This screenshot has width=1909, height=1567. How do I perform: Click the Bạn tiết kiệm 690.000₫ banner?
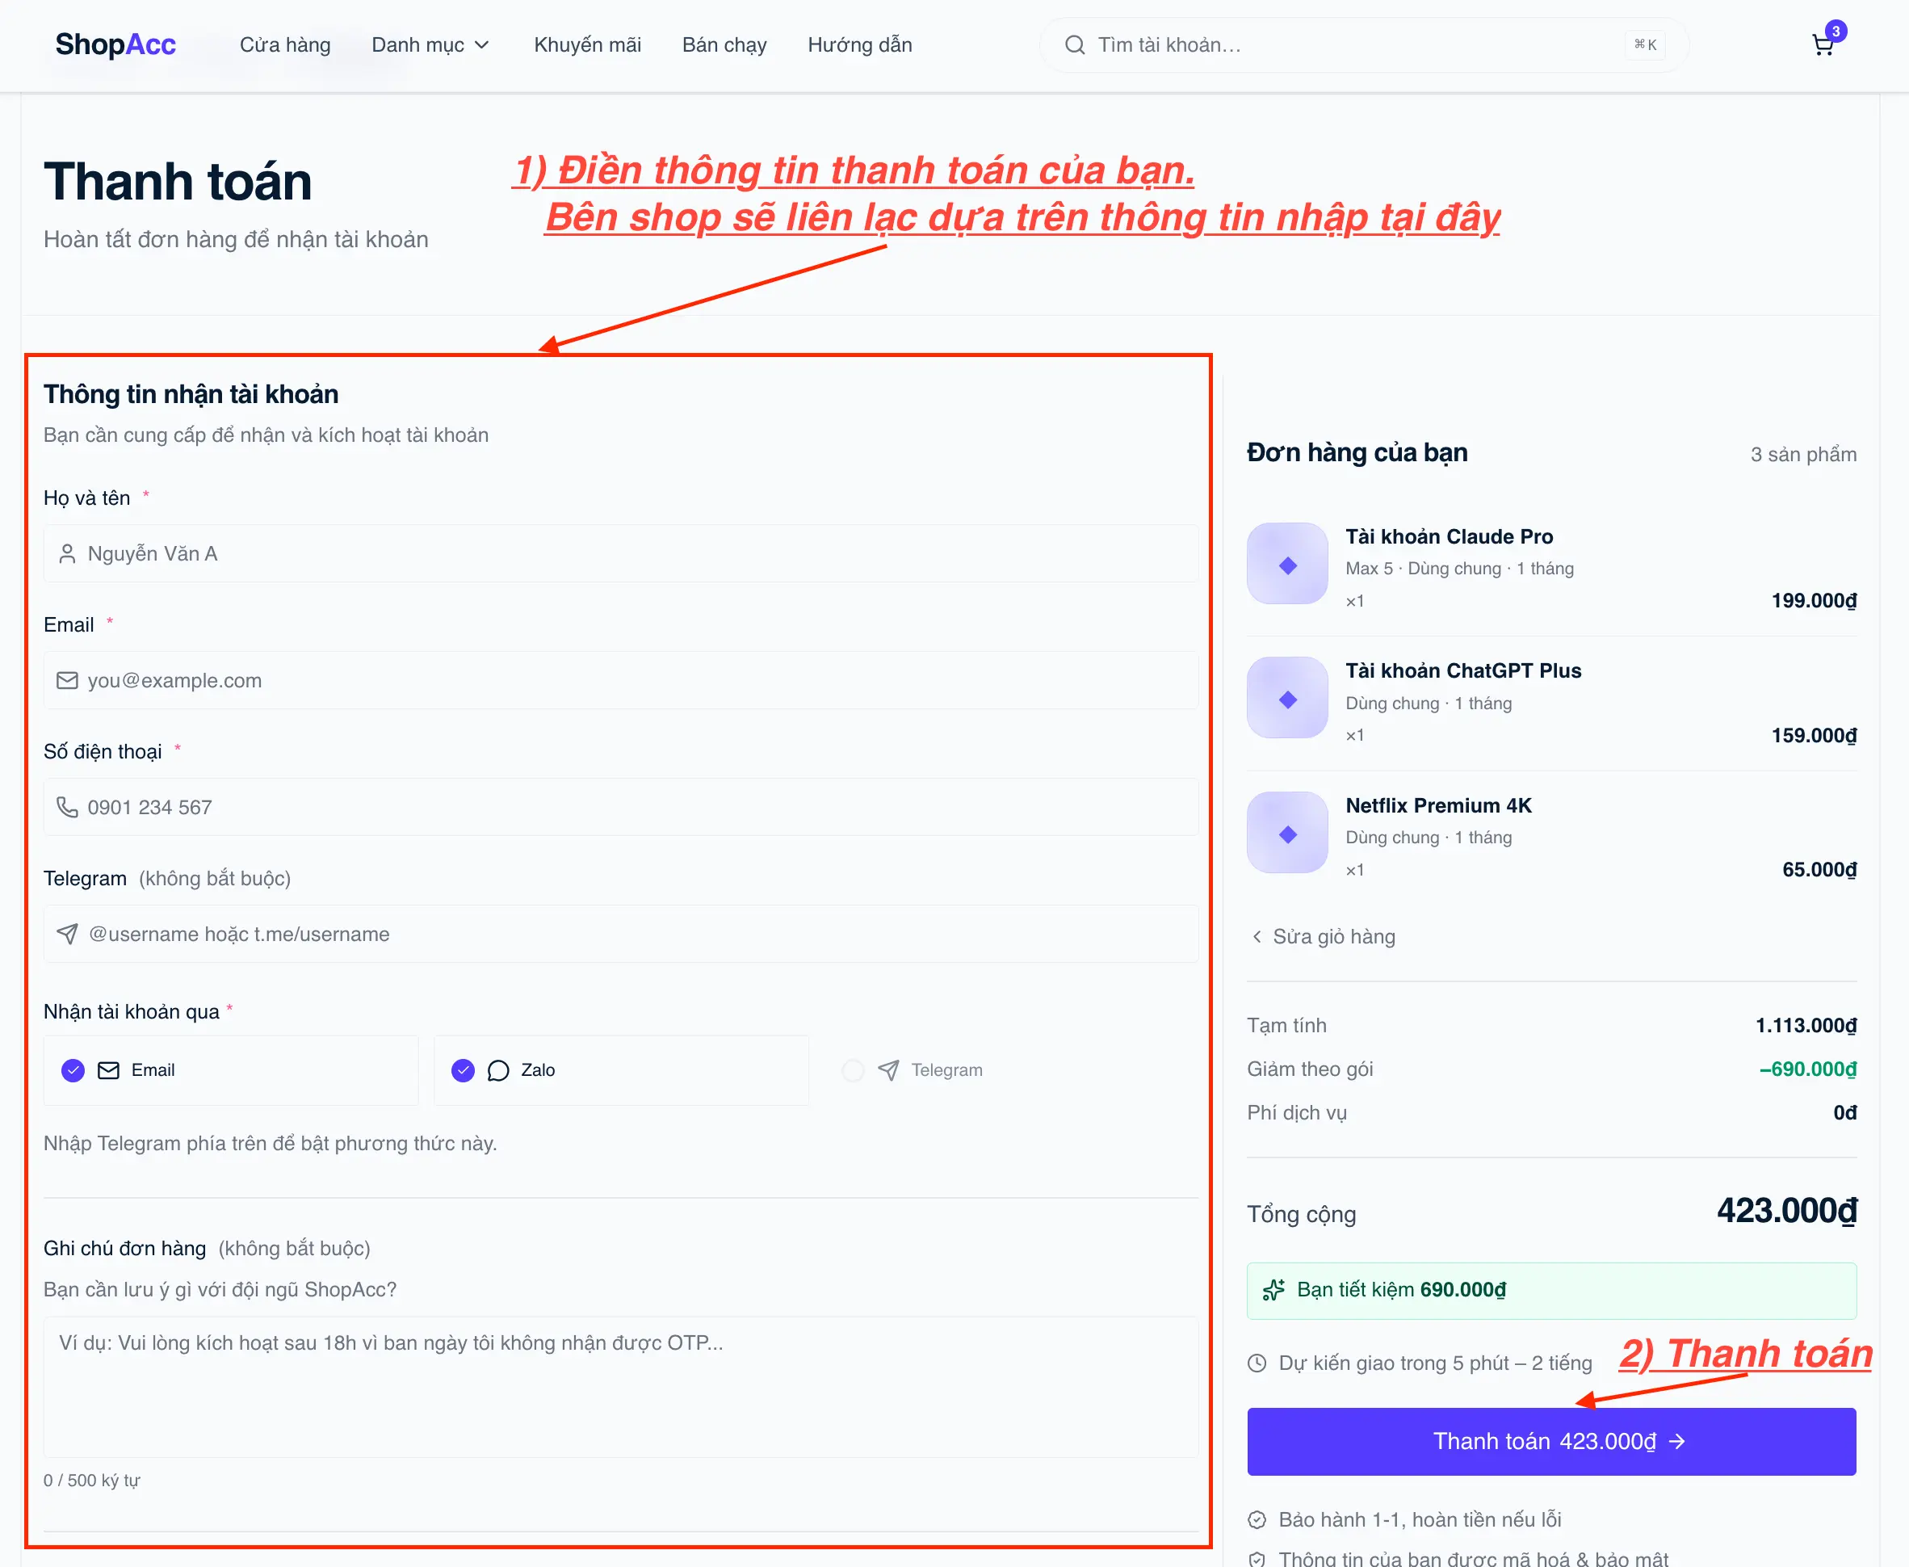click(x=1552, y=1291)
